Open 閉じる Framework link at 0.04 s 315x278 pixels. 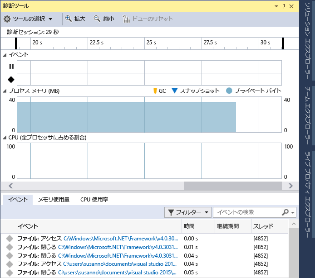tap(118, 256)
